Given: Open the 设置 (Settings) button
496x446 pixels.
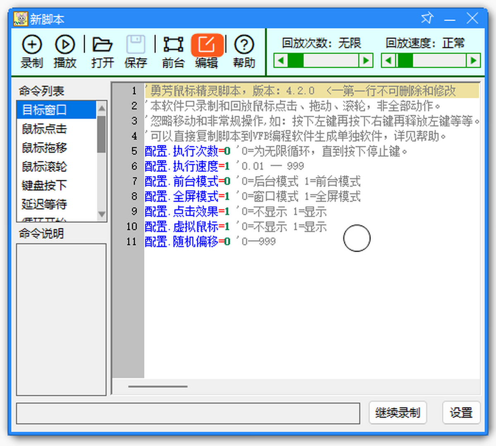Looking at the screenshot, I should [x=461, y=413].
